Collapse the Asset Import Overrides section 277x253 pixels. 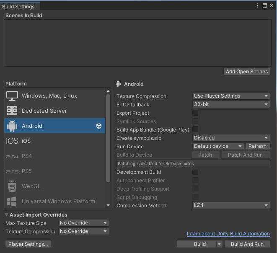pyautogui.click(x=7, y=215)
